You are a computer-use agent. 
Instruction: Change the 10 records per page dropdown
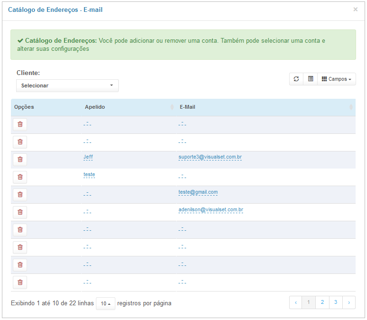tap(105, 303)
